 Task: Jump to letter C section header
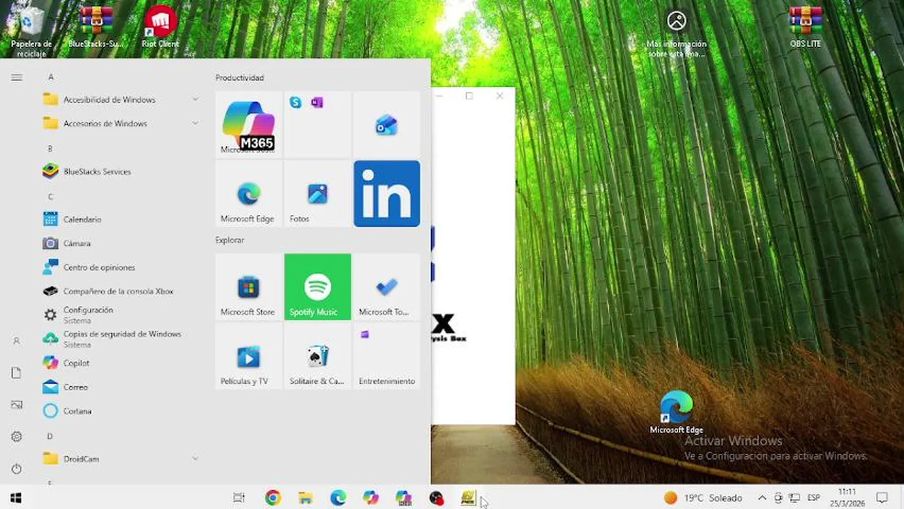coord(50,197)
